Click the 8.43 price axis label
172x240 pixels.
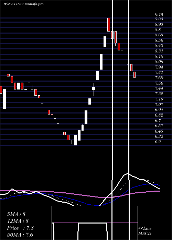159,46
